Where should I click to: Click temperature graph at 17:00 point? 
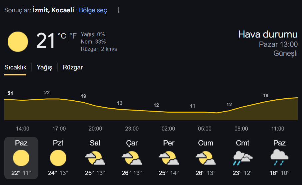59,99
